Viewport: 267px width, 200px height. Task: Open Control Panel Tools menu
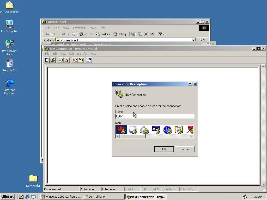(x=92, y=28)
